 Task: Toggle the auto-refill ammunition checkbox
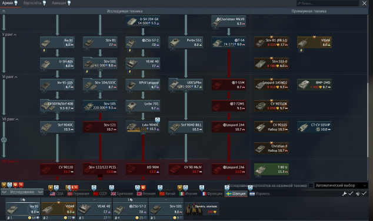click(364, 194)
